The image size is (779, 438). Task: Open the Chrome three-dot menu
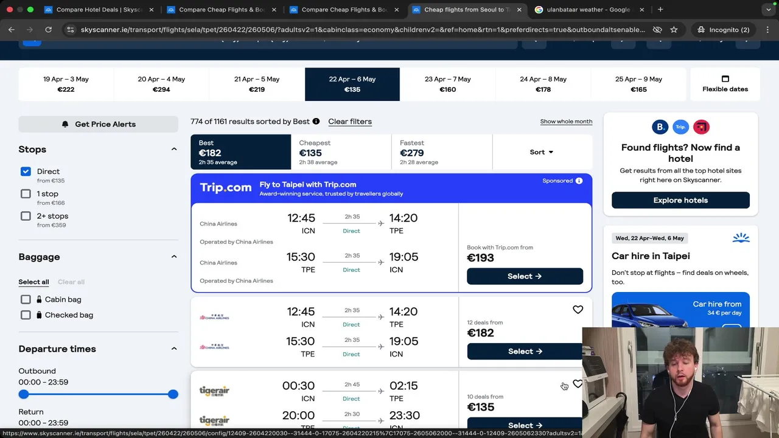(767, 29)
